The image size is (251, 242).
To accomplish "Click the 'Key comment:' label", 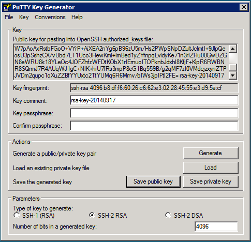I will point(30,101).
